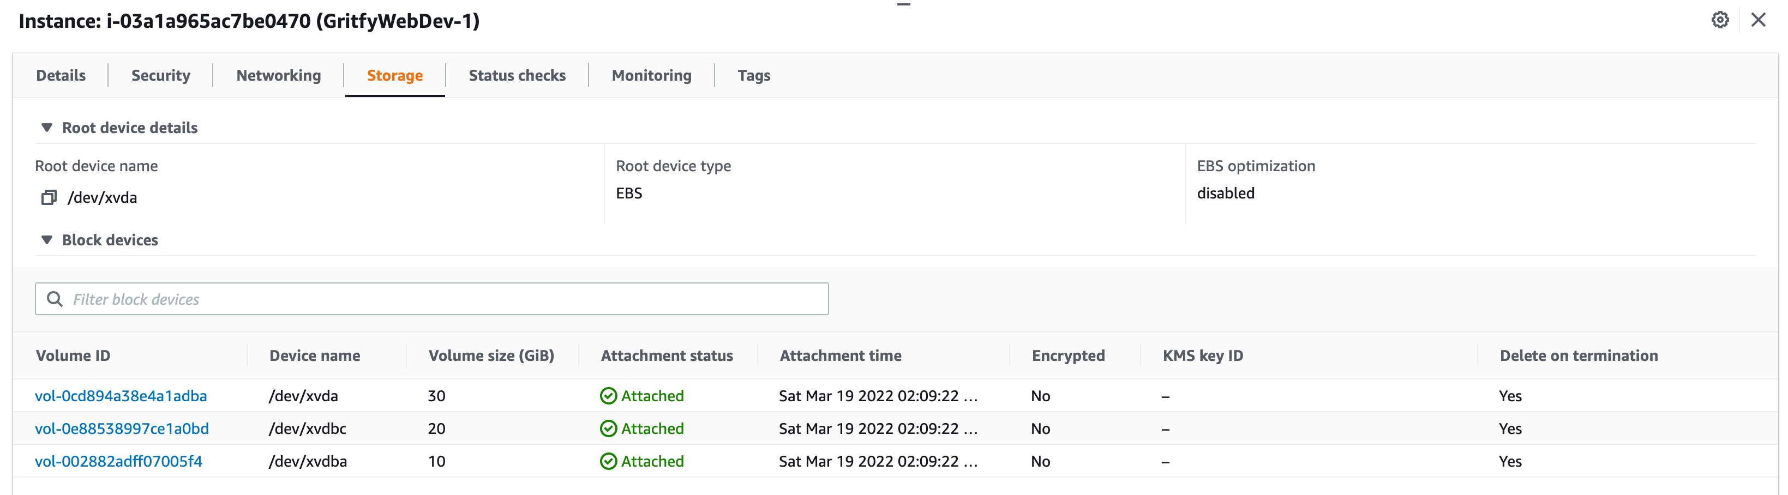Collapse the Root device details section
The height and width of the screenshot is (495, 1788).
46,128
